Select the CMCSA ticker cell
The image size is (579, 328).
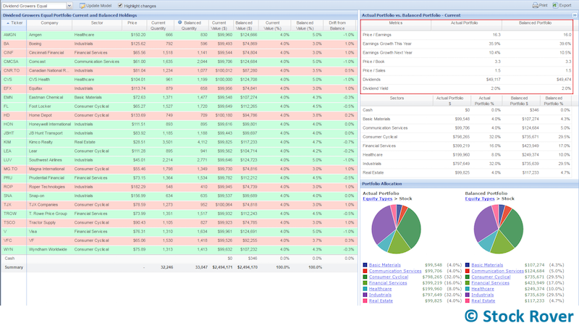(x=14, y=62)
